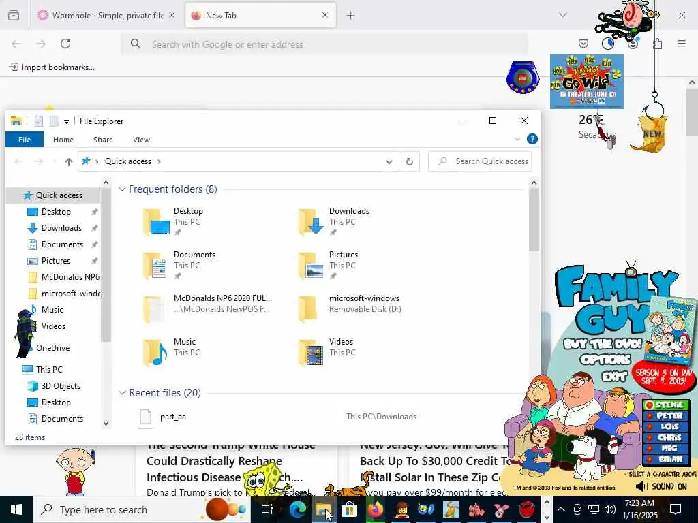698x523 pixels.
Task: Click the Rugrats Go Wild ad thumbnail
Action: [x=586, y=82]
